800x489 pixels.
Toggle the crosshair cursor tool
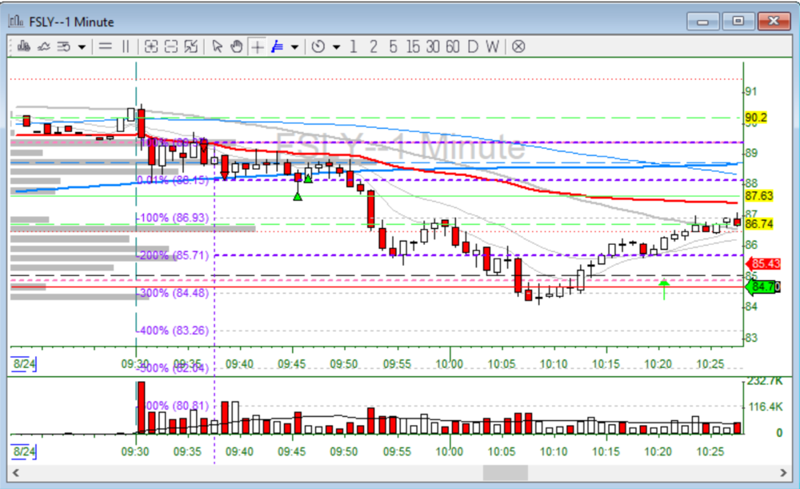pyautogui.click(x=257, y=46)
